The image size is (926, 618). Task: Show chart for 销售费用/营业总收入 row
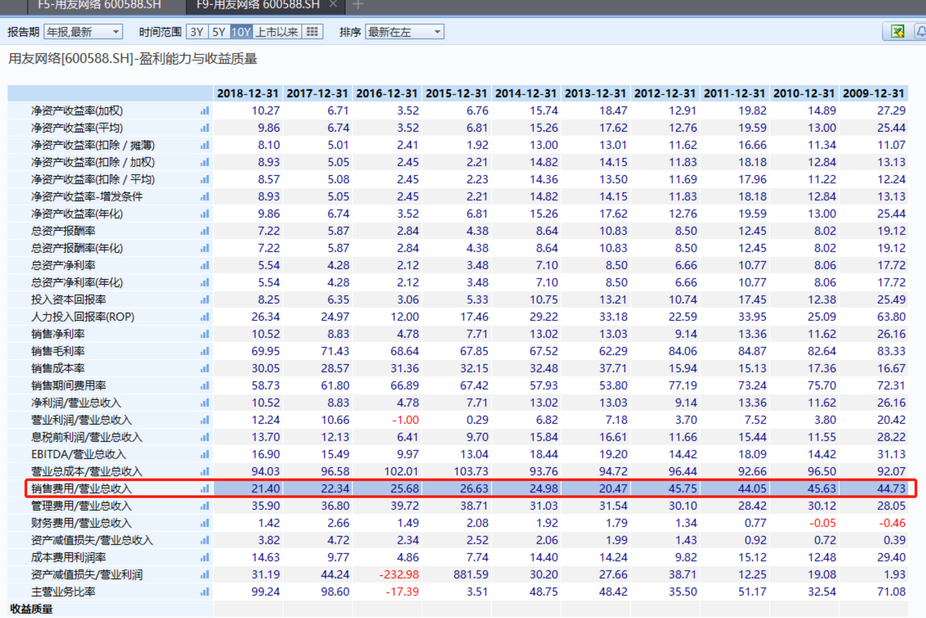click(x=205, y=489)
